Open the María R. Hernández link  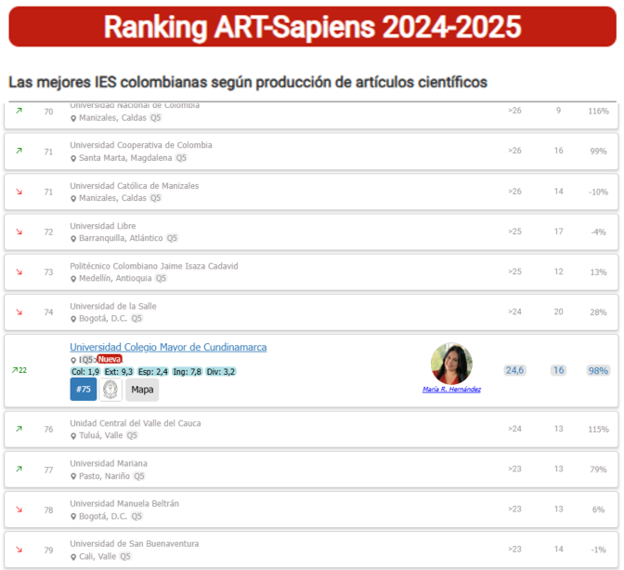pos(451,389)
